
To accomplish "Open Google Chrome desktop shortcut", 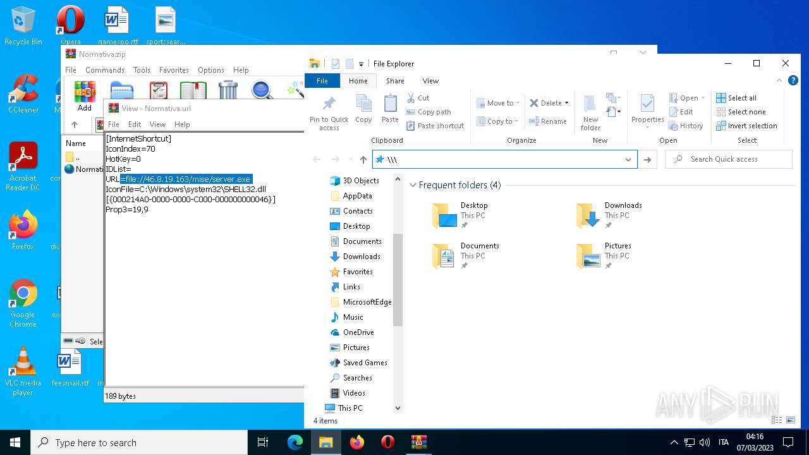I will [23, 303].
